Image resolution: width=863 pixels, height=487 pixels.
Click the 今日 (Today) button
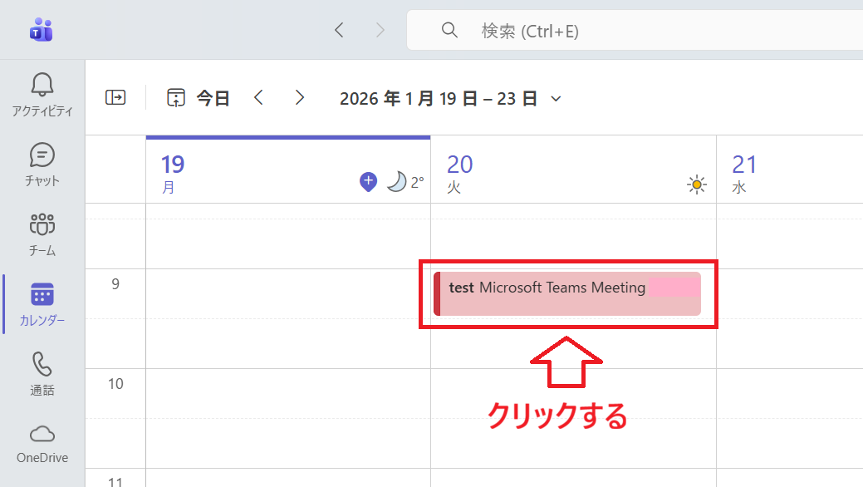(199, 97)
